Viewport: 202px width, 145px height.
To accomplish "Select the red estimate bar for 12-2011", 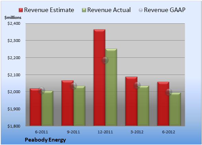I will (x=99, y=78).
